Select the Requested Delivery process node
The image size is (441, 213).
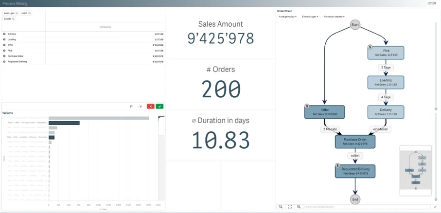(x=355, y=171)
